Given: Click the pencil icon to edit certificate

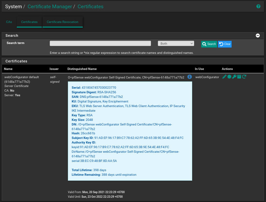Looking at the screenshot, I should (x=224, y=77).
